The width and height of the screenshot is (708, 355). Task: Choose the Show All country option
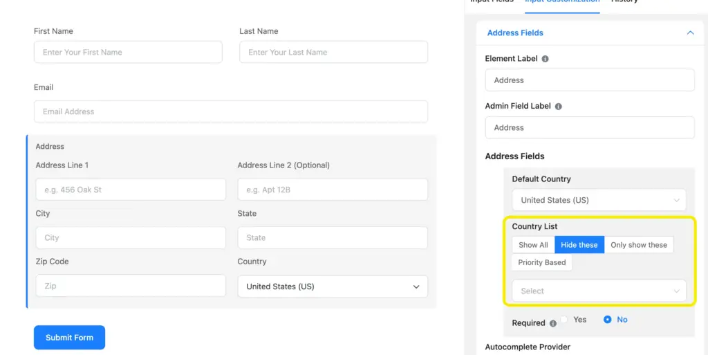tap(533, 245)
